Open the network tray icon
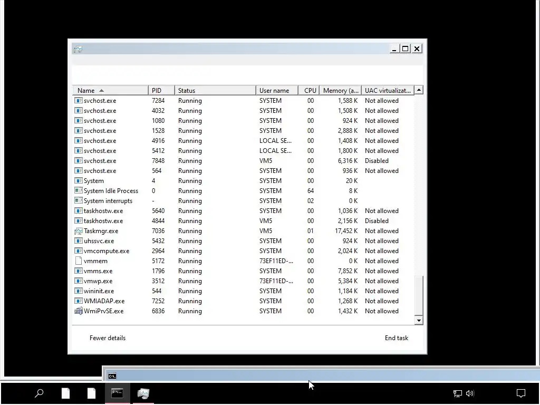This screenshot has width=540, height=405. coord(457,393)
